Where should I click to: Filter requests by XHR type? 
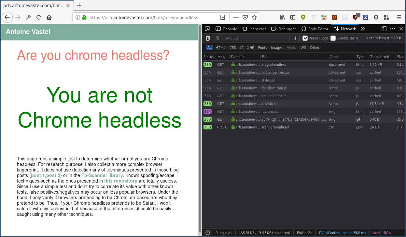(250, 48)
